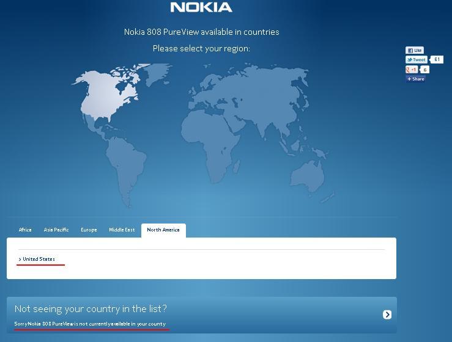Click 'Nokia 808 PureView available in countries' heading
This screenshot has width=452, height=342.
point(201,32)
